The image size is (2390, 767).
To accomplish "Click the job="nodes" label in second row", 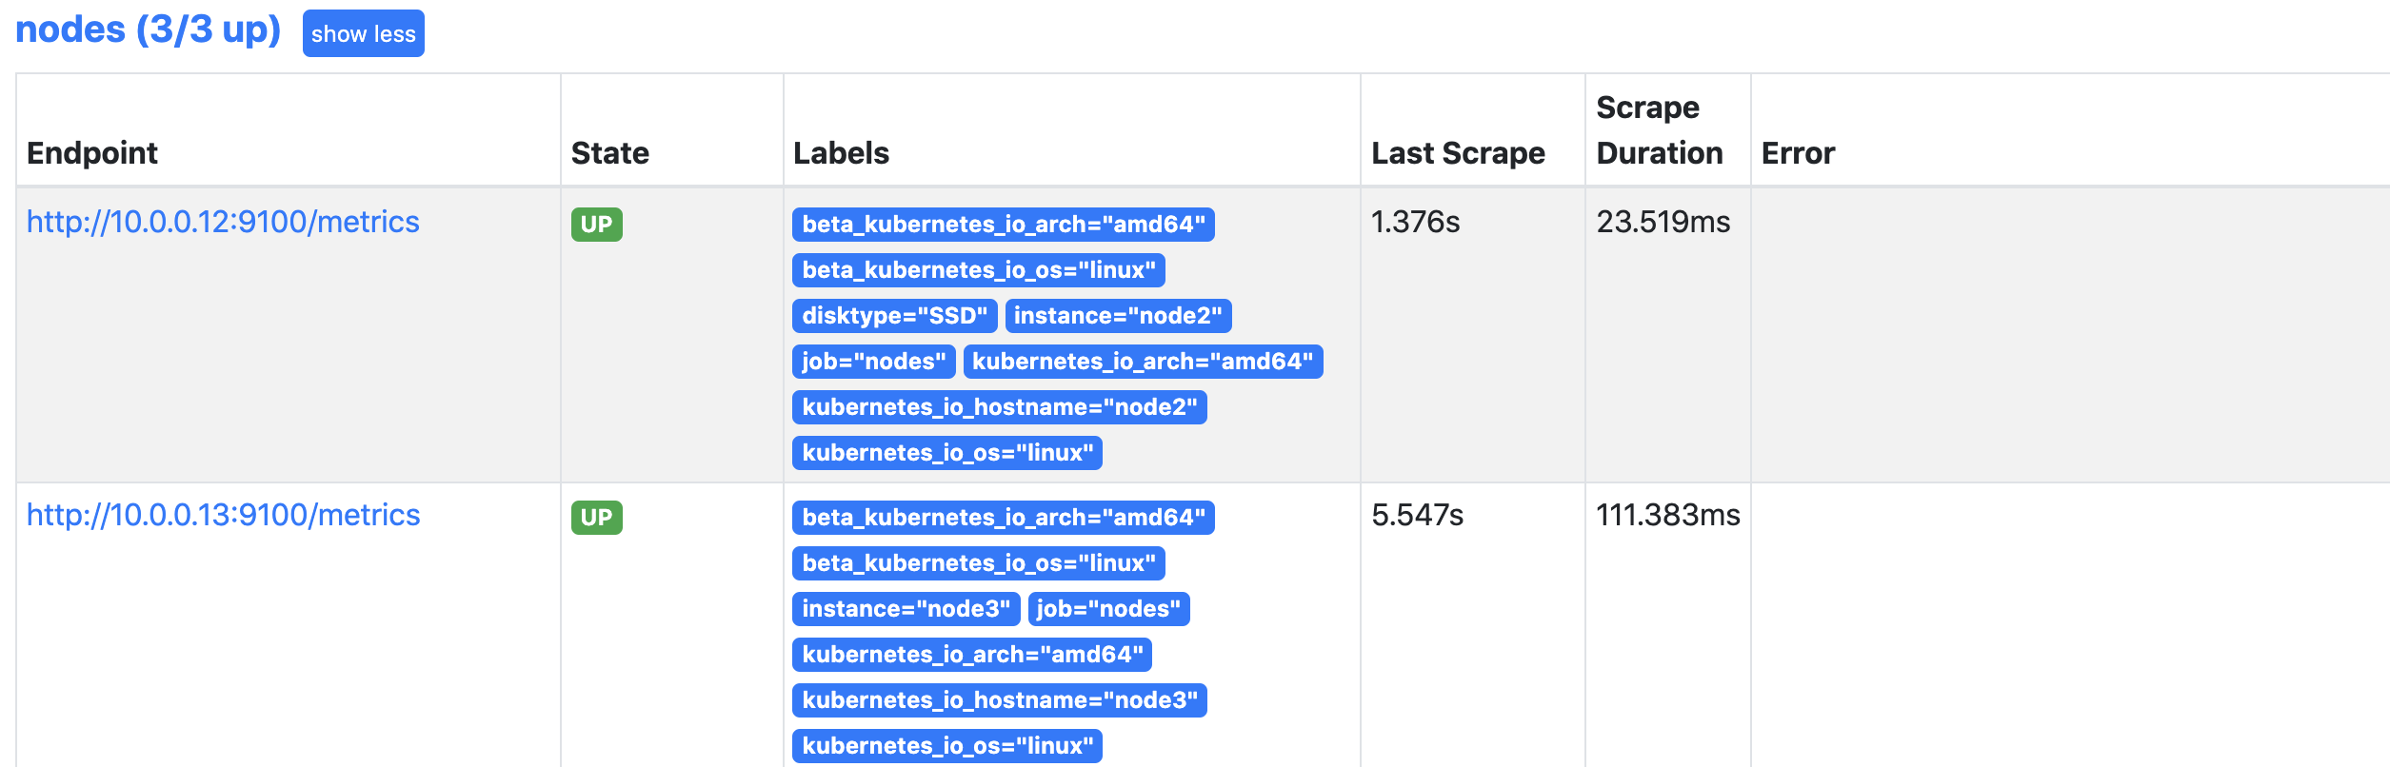I will pyautogui.click(x=1108, y=609).
